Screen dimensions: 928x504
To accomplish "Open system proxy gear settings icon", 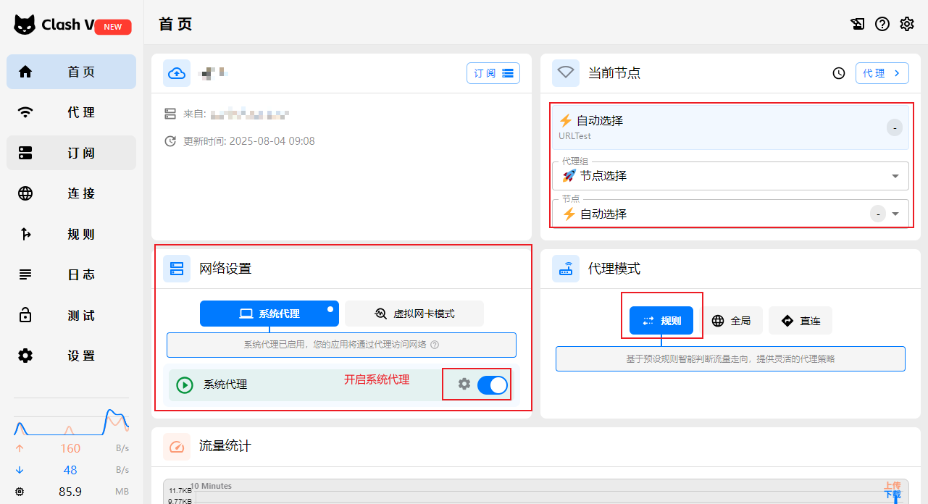I will [x=464, y=385].
